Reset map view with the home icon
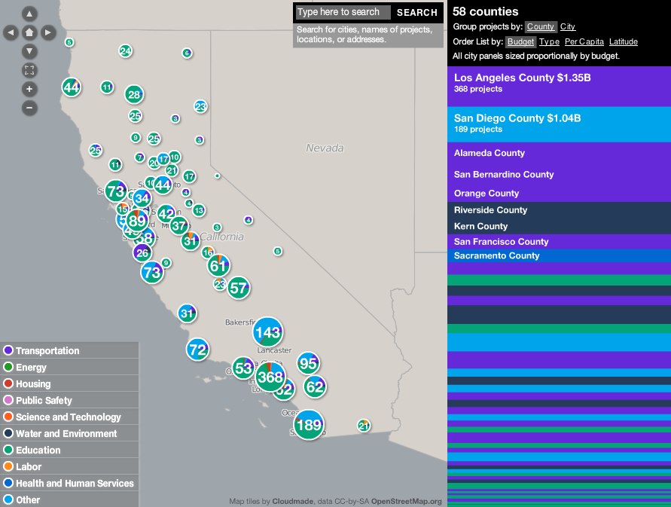Image resolution: width=671 pixels, height=507 pixels. 29,32
